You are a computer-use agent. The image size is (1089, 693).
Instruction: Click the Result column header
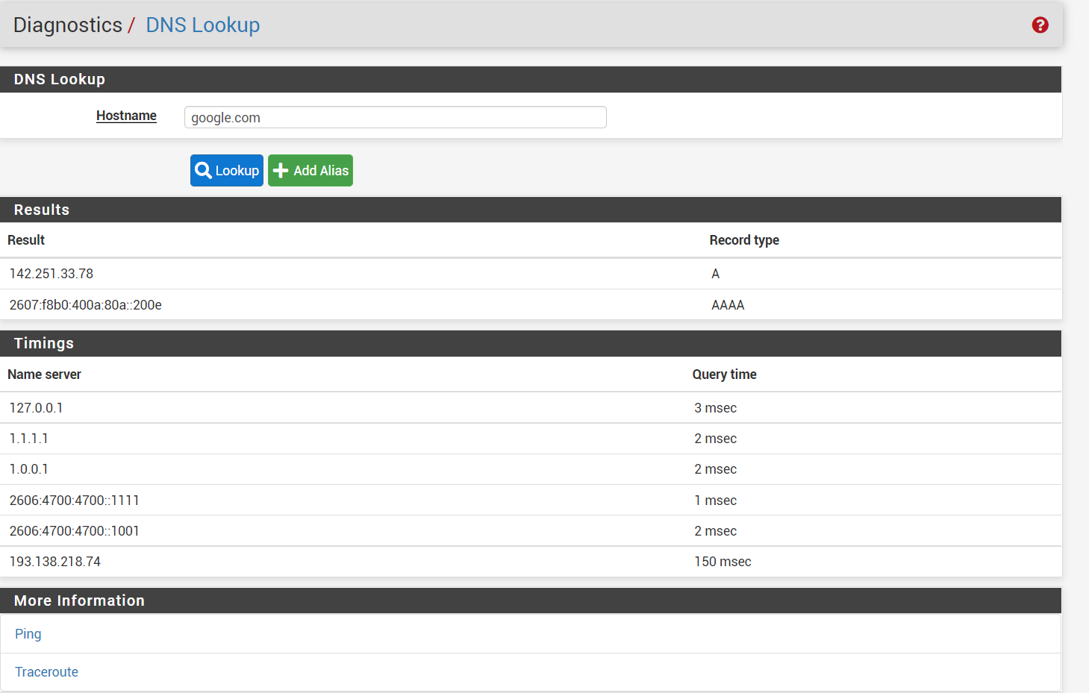[26, 240]
